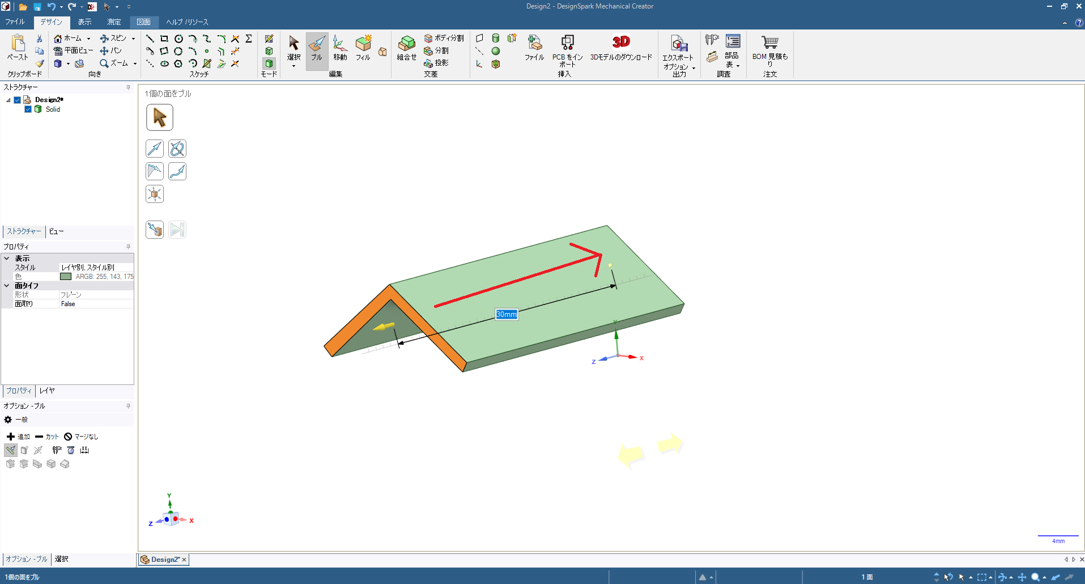This screenshot has width=1085, height=584.
Task: Click the PCB import icon
Action: [567, 43]
